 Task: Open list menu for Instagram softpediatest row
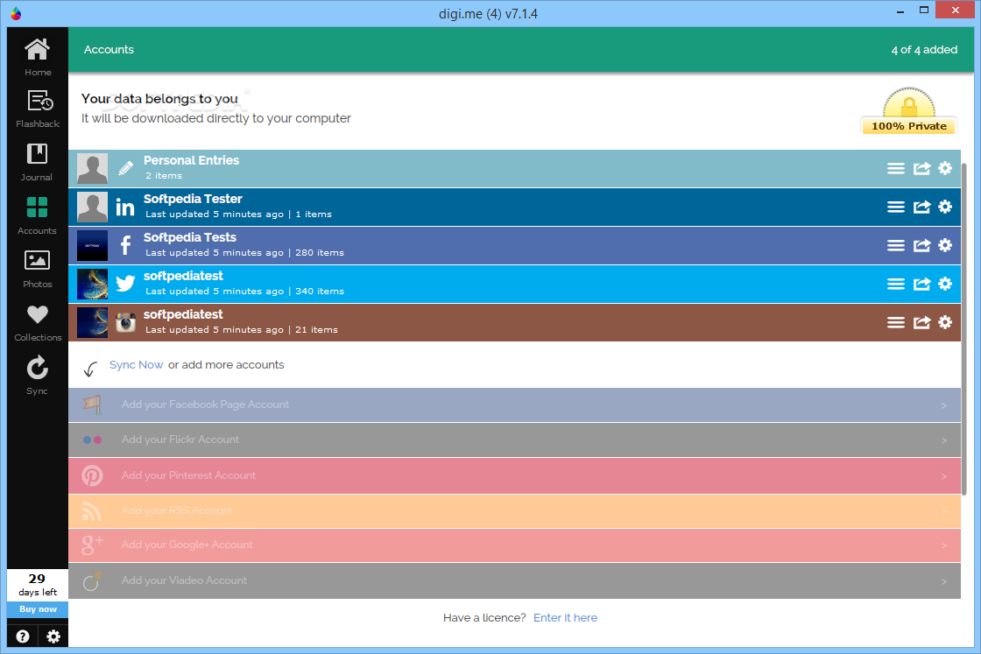point(896,323)
